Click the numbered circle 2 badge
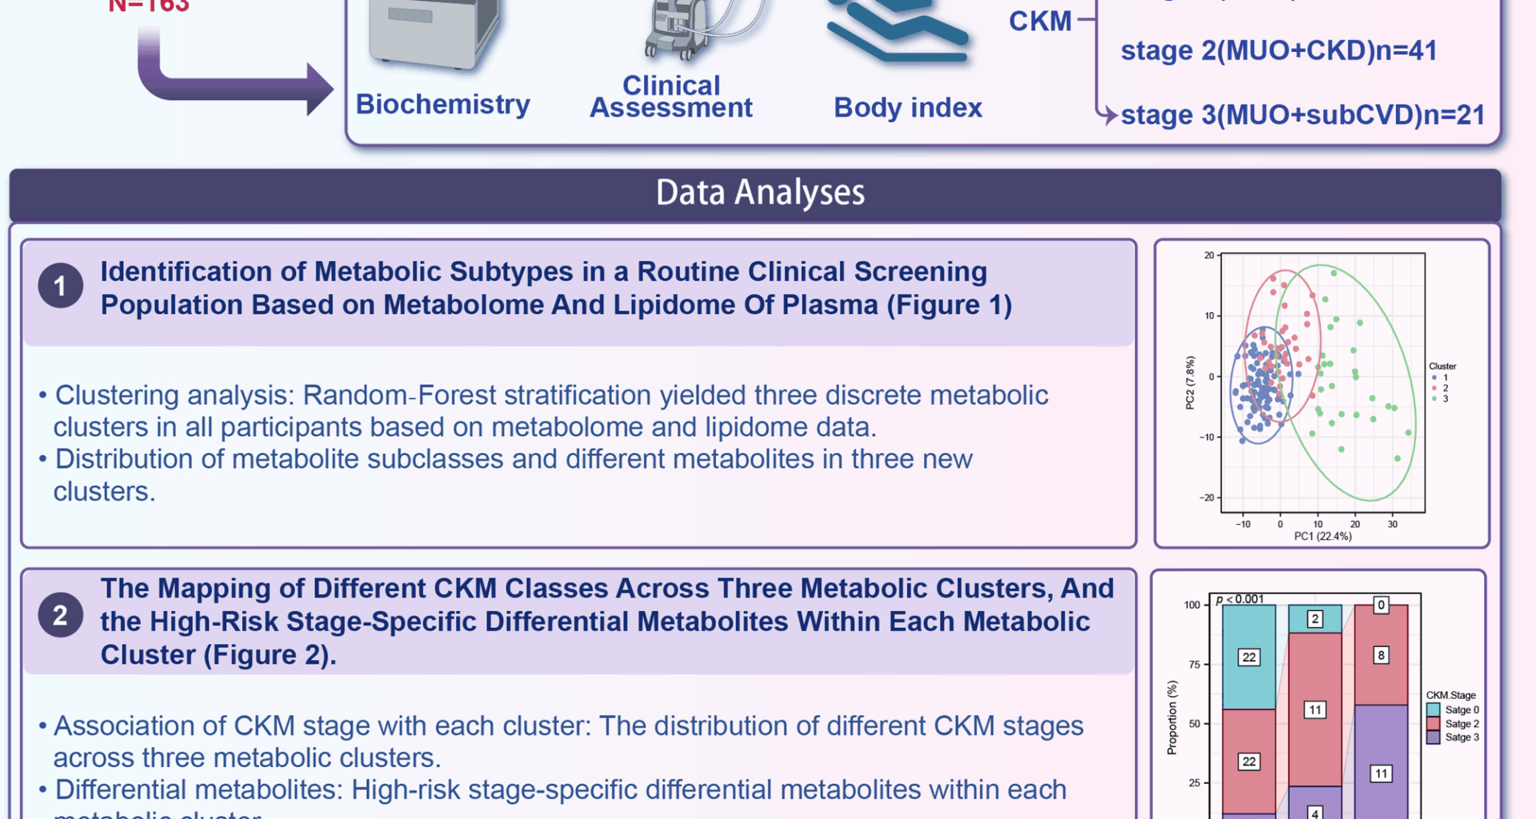Viewport: 1536px width, 819px height. [60, 615]
